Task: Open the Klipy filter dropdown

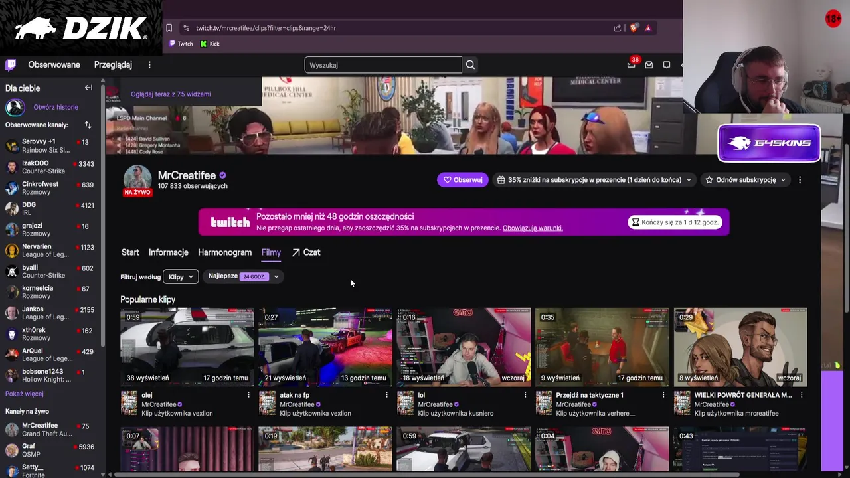Action: pyautogui.click(x=181, y=277)
